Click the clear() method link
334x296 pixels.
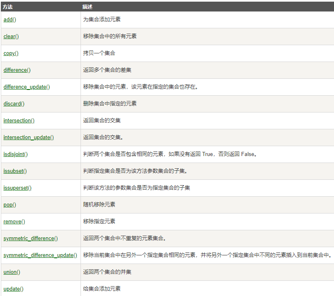pos(11,37)
